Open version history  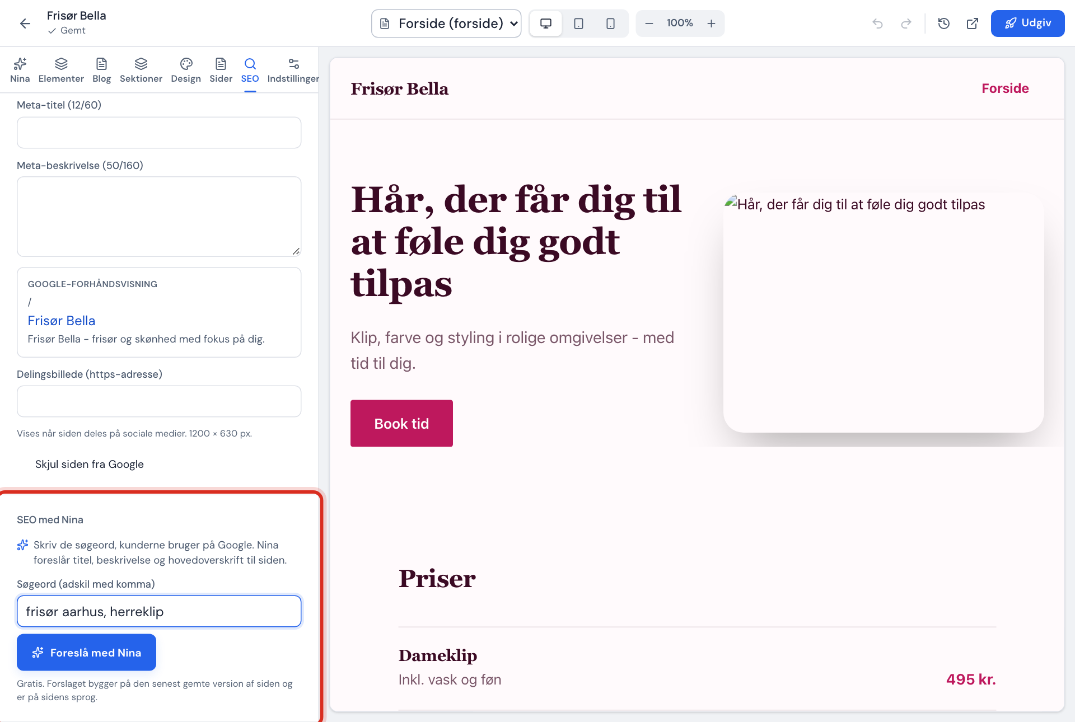944,24
